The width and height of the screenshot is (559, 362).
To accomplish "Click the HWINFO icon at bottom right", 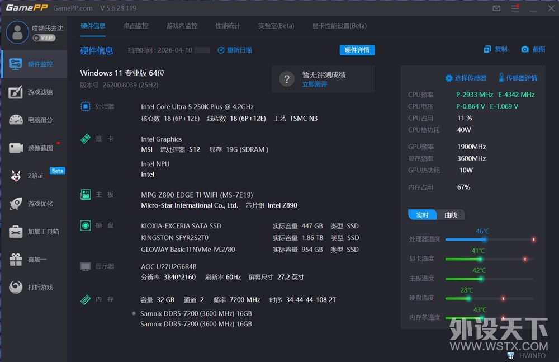I will [510, 356].
